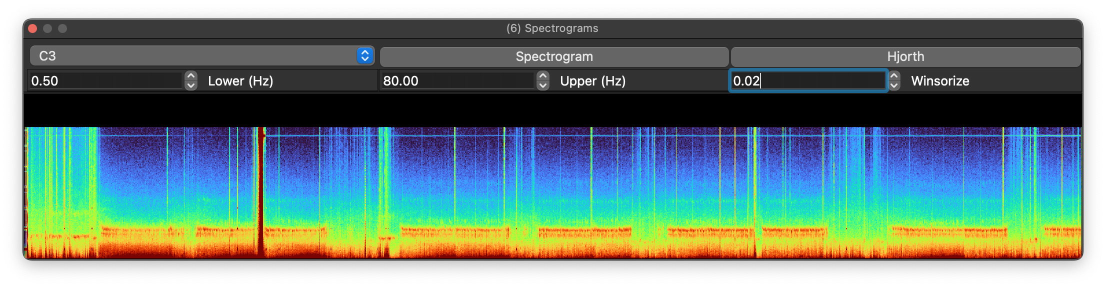Click the Upper (Hz) value field
This screenshot has width=1106, height=287.
[457, 81]
